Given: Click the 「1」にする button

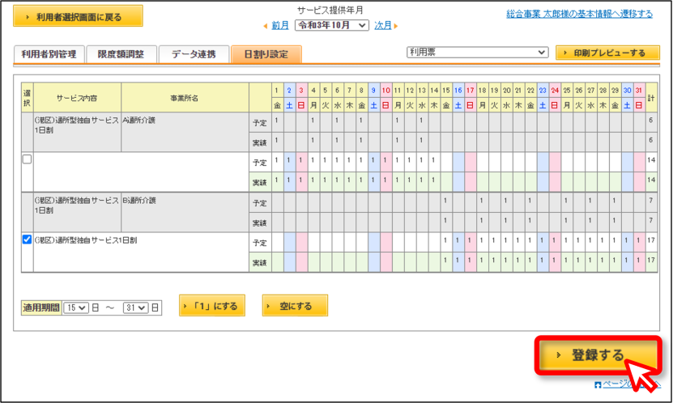Looking at the screenshot, I should click(x=212, y=306).
